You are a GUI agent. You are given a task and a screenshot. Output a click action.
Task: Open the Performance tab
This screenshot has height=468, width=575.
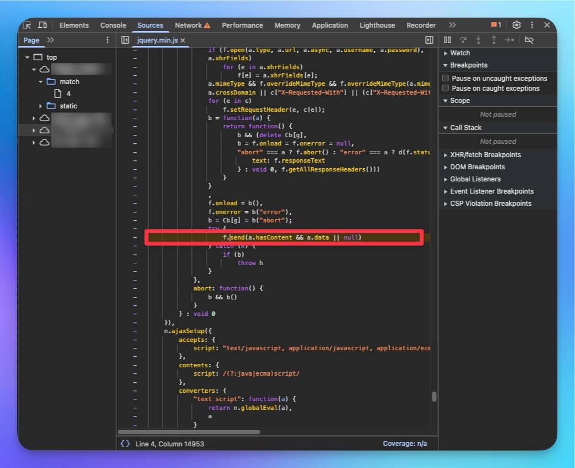pyautogui.click(x=242, y=25)
